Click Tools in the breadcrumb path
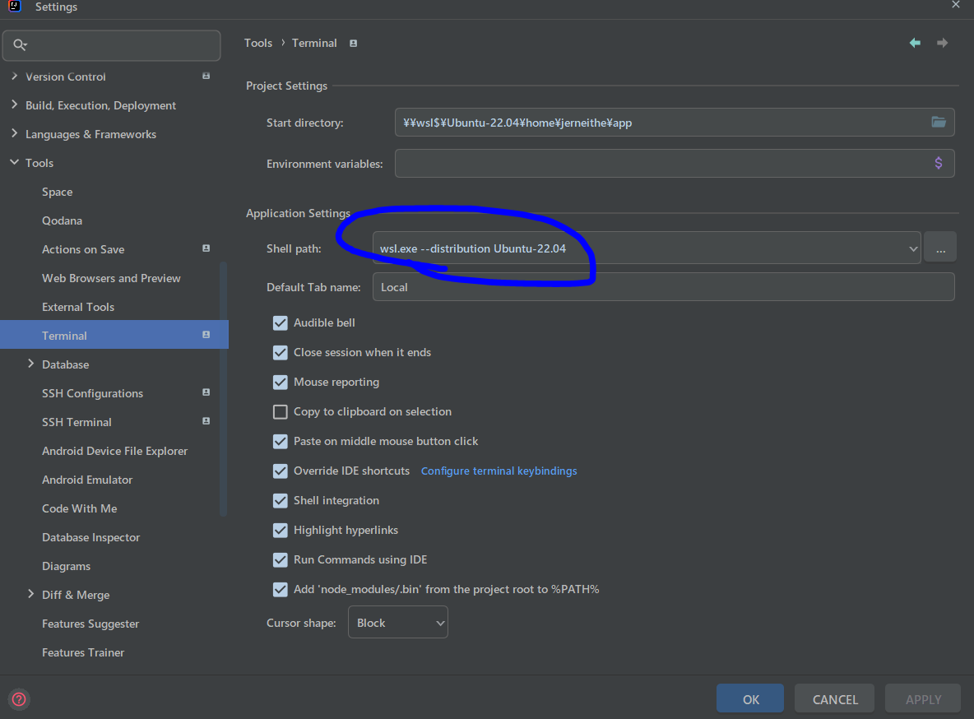Image resolution: width=974 pixels, height=719 pixels. point(258,43)
